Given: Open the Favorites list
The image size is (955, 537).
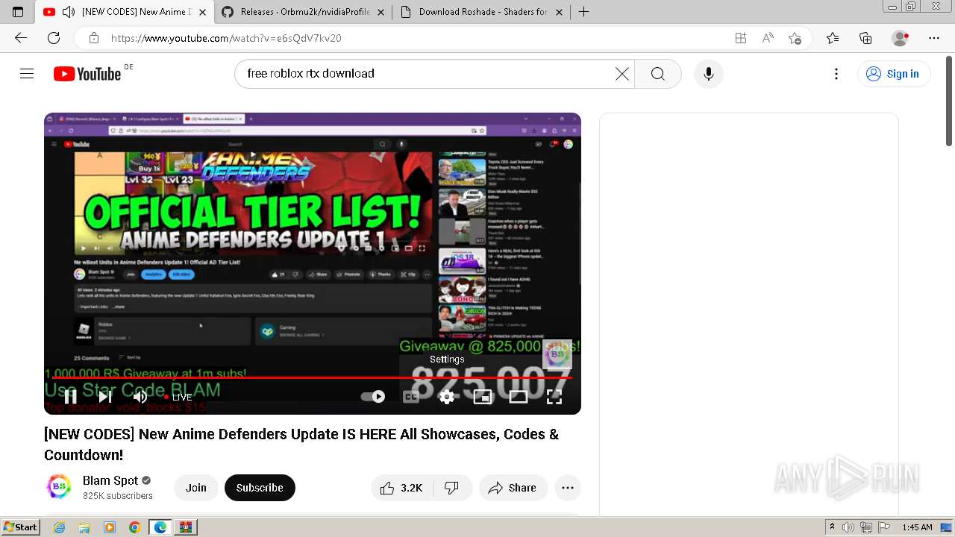Looking at the screenshot, I should click(833, 38).
